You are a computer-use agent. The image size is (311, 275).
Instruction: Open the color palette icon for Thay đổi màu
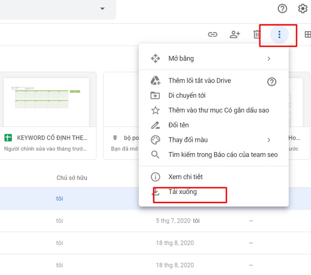(x=155, y=140)
